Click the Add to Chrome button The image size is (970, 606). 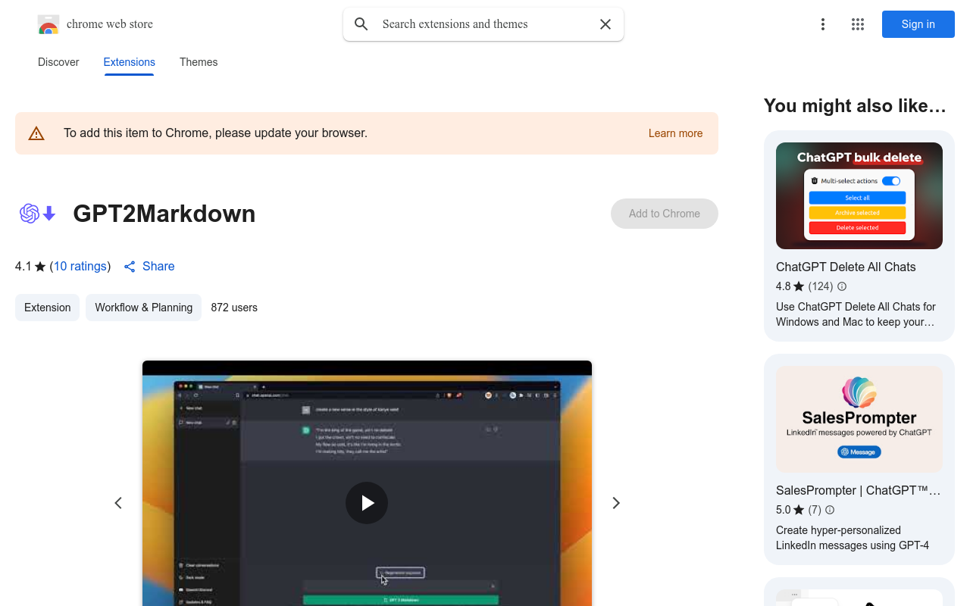(x=665, y=214)
